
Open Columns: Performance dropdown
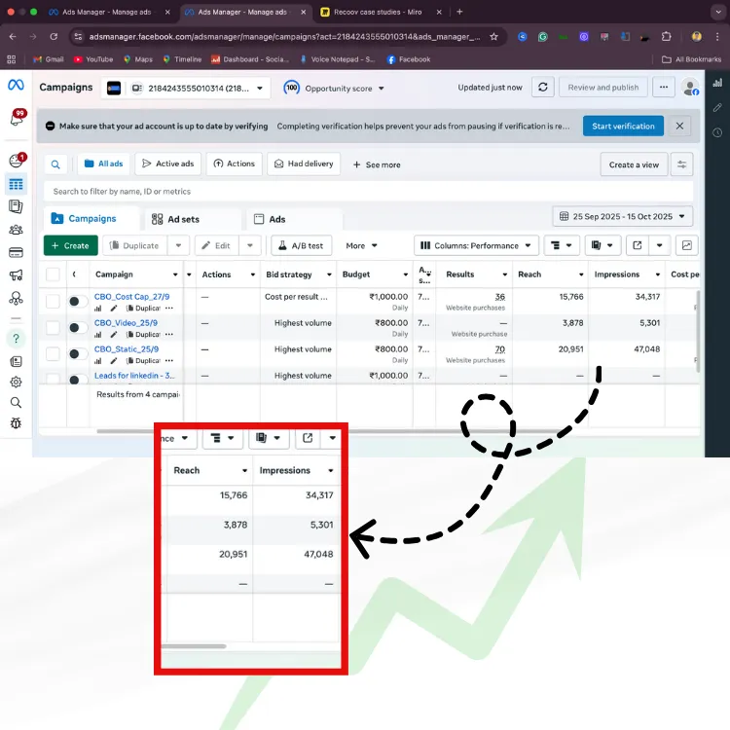476,245
